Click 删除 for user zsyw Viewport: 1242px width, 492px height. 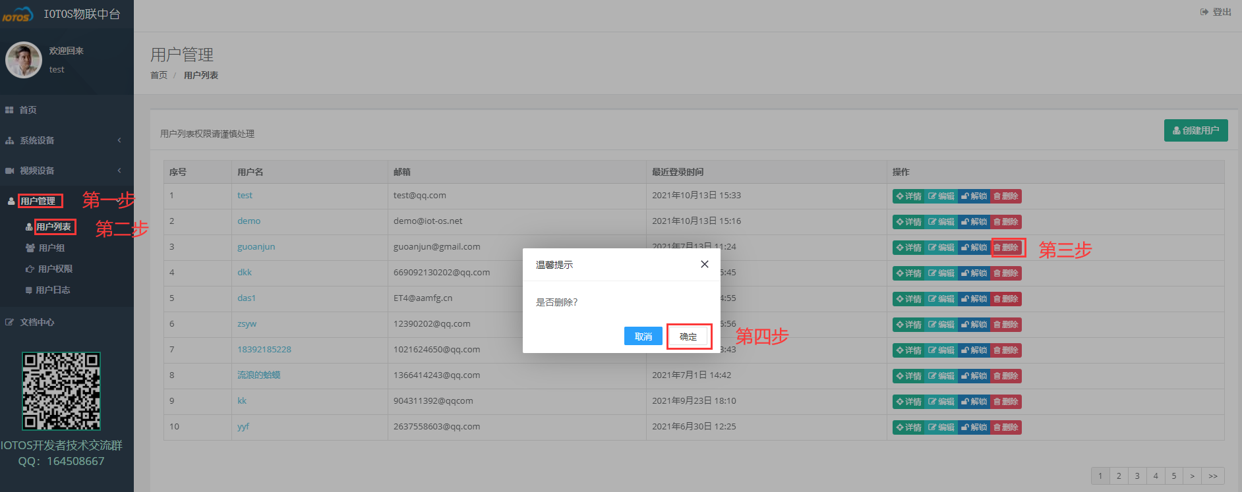pos(1006,325)
